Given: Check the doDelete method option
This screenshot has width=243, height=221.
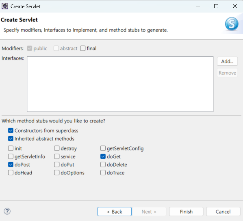Looking at the screenshot, I should coord(103,164).
